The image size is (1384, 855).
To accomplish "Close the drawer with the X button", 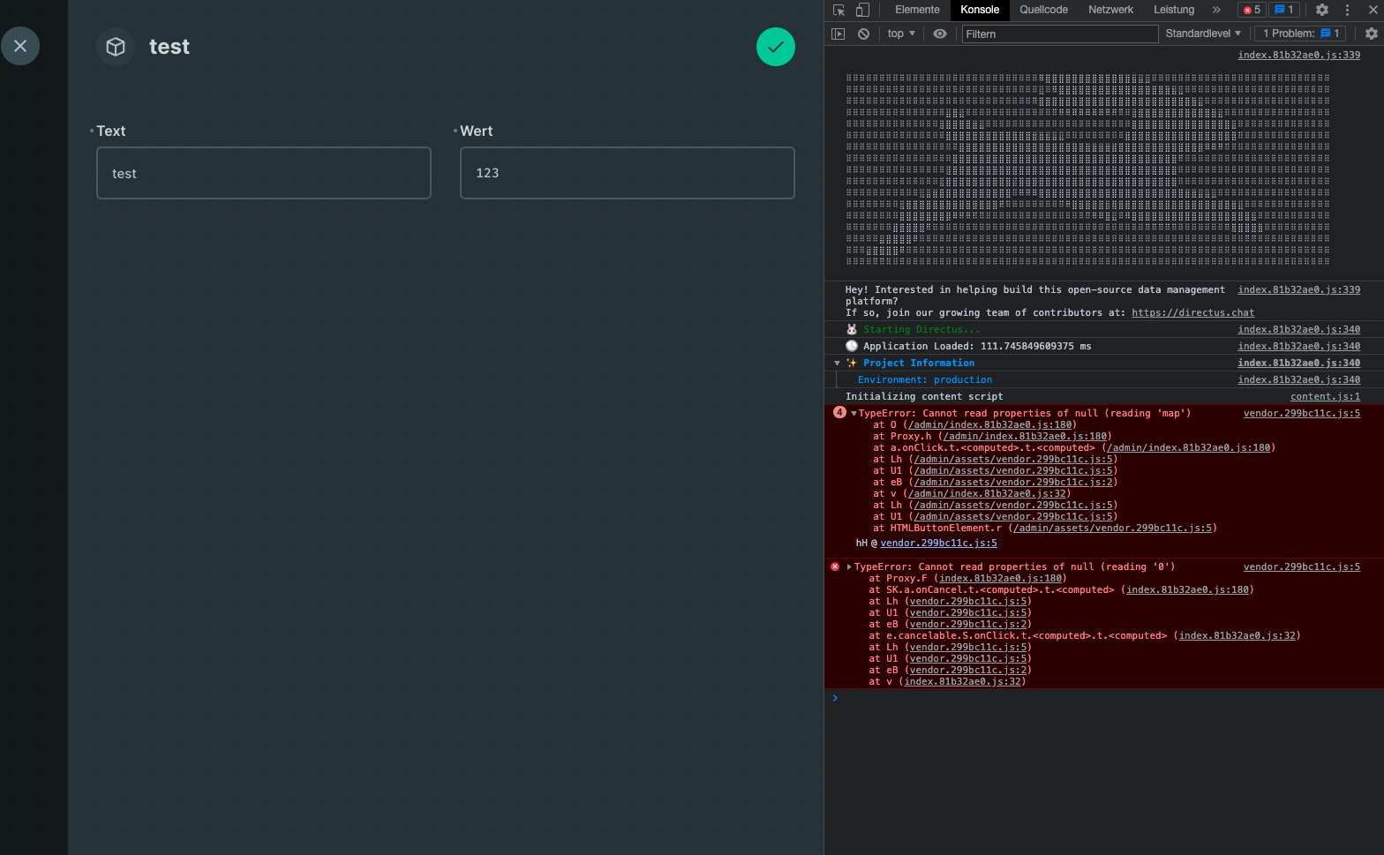I will point(20,46).
